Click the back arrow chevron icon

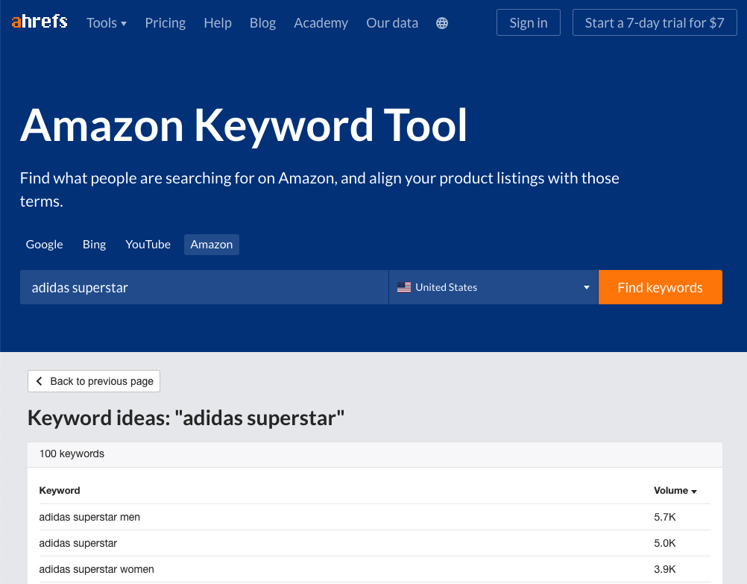40,381
